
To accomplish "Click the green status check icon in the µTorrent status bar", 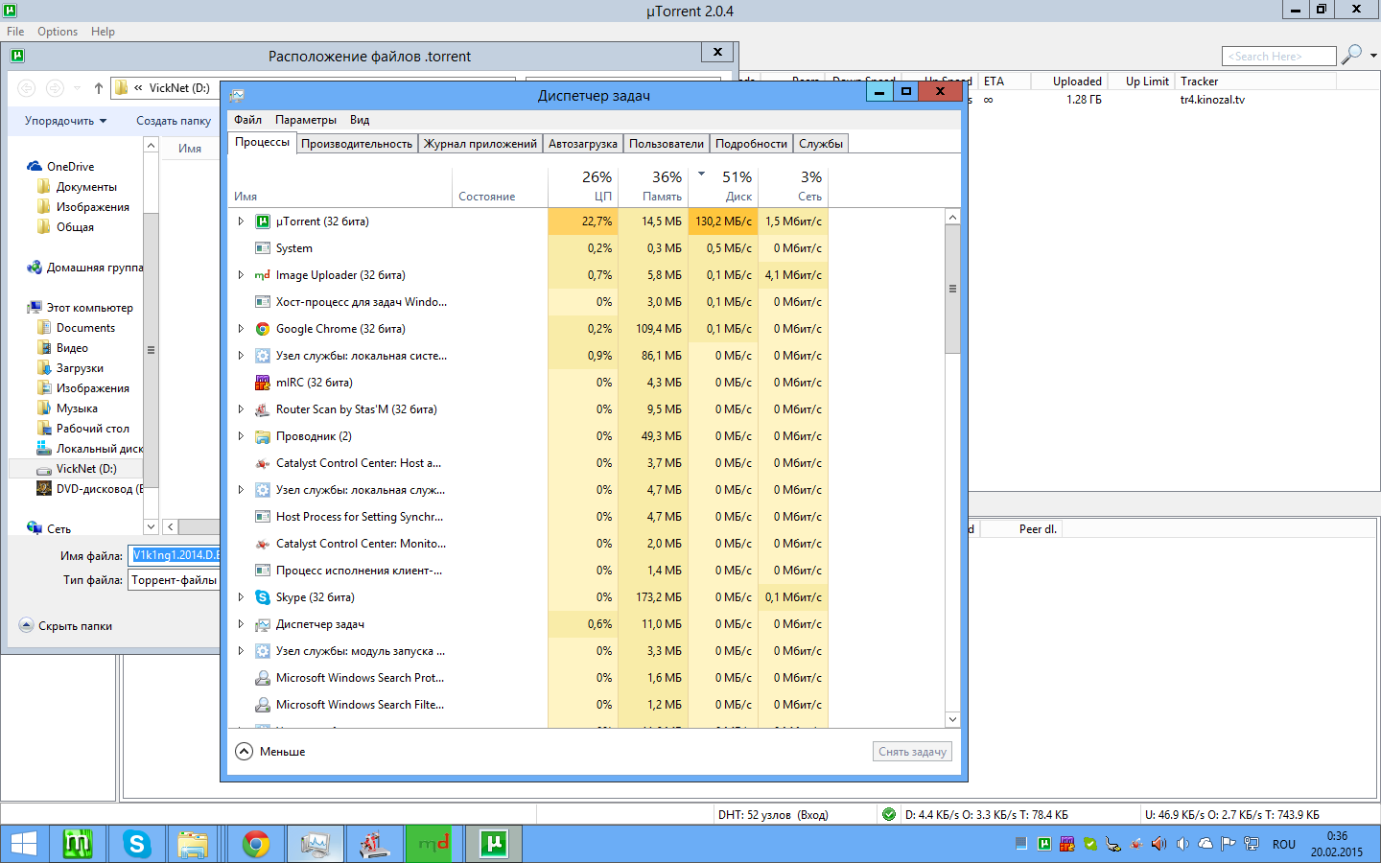I will (889, 815).
